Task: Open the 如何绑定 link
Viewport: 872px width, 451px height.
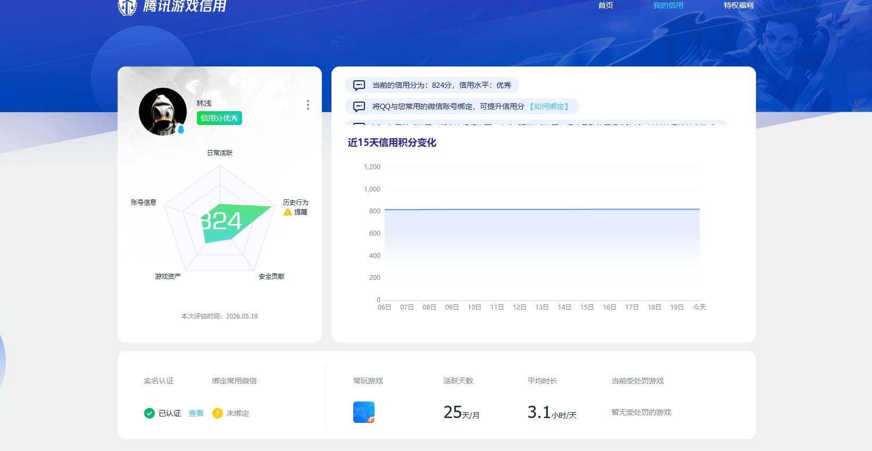Action: click(x=549, y=106)
